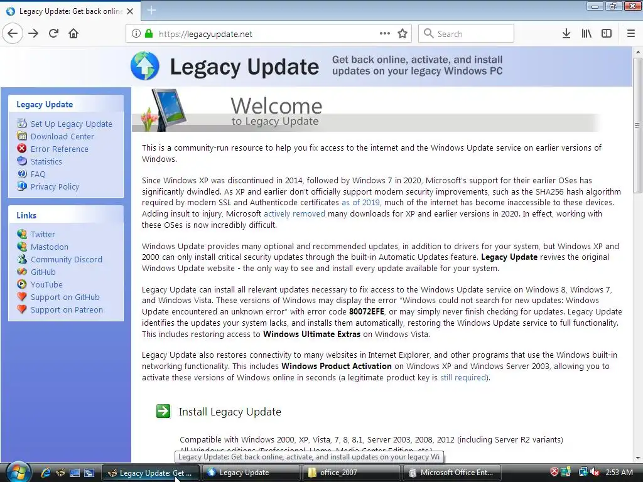
Task: Switch to Microsoft Office Enterprise taskbar button
Action: (x=453, y=473)
